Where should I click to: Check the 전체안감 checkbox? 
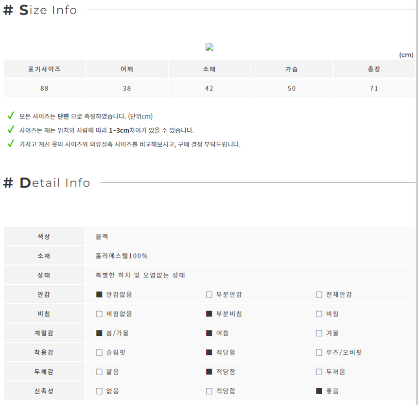(x=319, y=295)
